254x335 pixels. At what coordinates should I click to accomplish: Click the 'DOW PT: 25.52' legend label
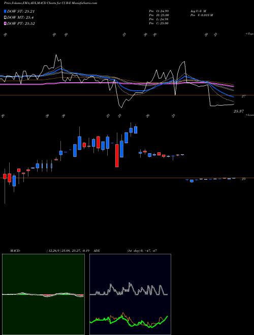21,23
